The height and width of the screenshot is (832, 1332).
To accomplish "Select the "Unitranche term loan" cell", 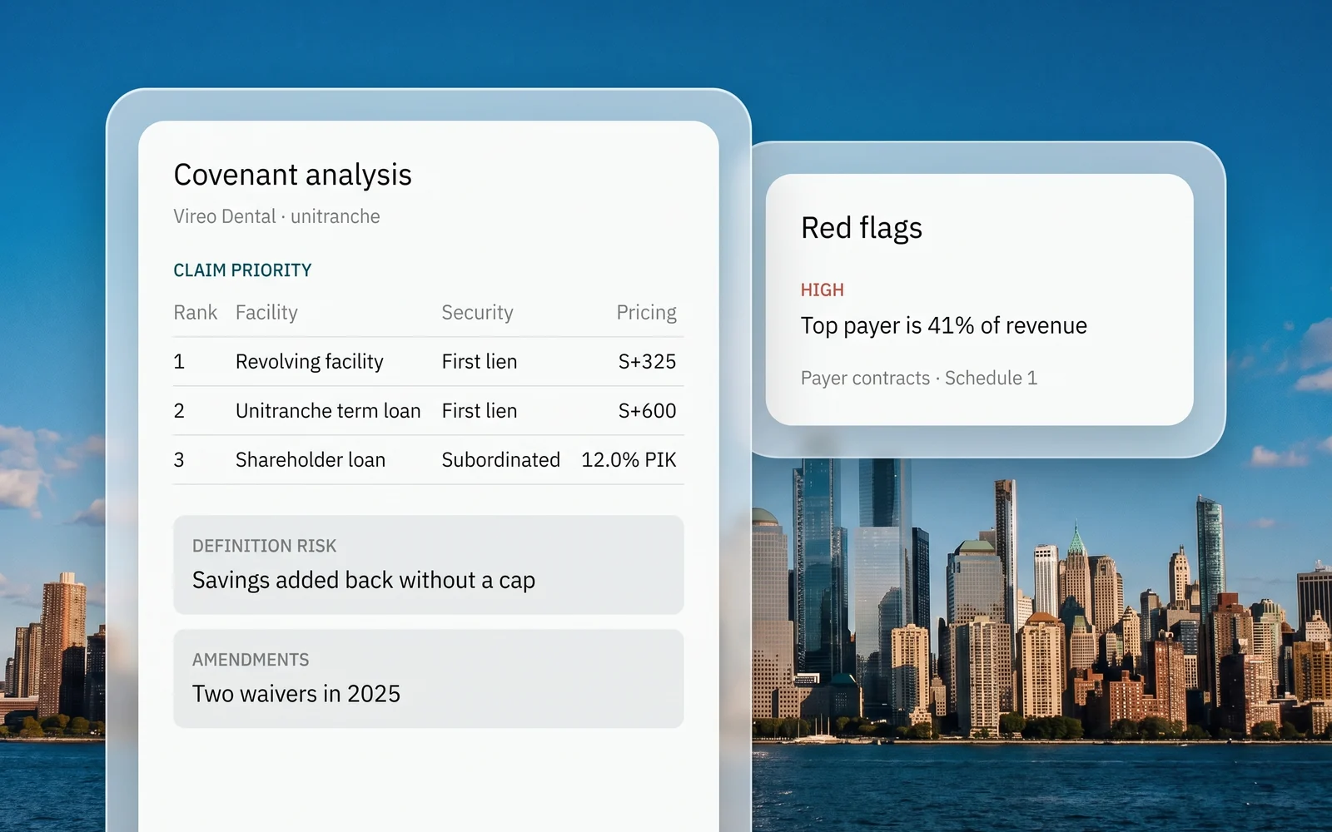I will click(328, 411).
